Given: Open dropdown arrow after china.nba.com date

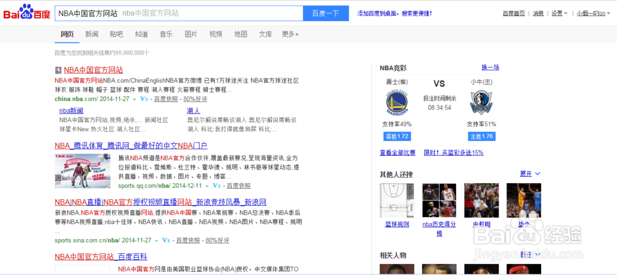Looking at the screenshot, I should click(x=134, y=99).
